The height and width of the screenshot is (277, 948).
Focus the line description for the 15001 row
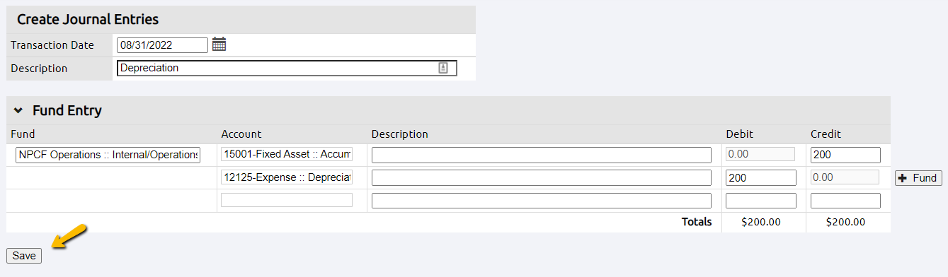point(542,155)
